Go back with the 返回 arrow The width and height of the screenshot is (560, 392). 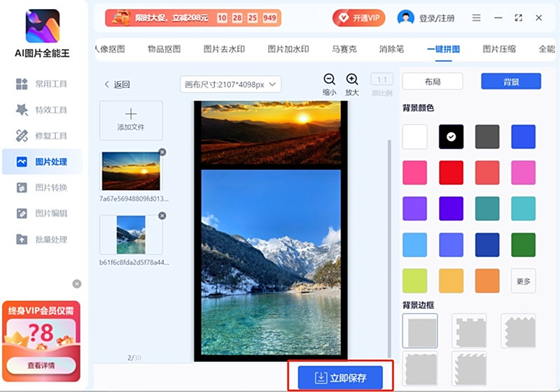click(117, 85)
